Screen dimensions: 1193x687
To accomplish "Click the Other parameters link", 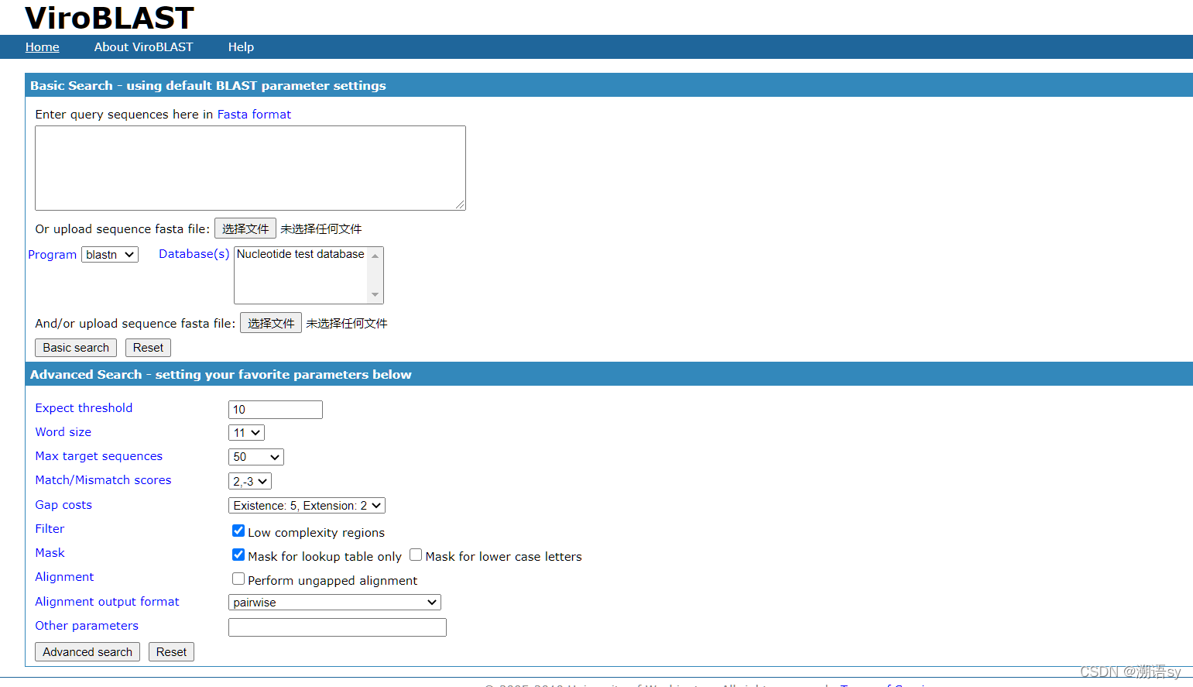I will pos(87,626).
